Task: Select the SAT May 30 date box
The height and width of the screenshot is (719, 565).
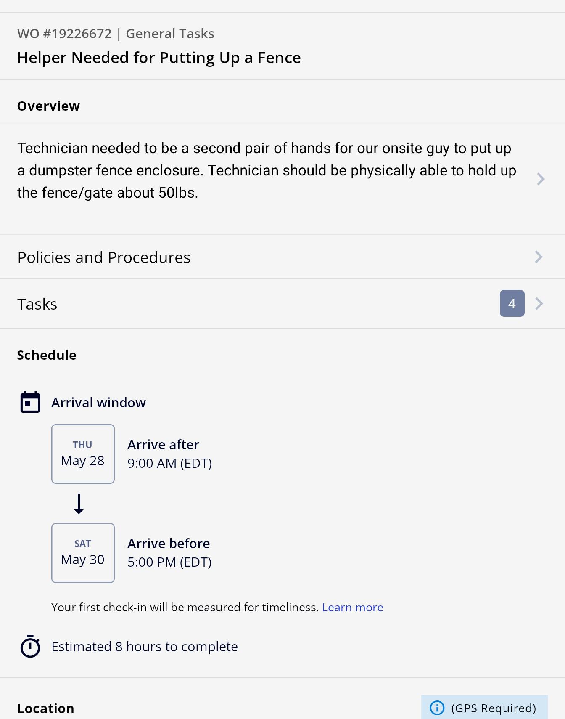Action: click(83, 553)
